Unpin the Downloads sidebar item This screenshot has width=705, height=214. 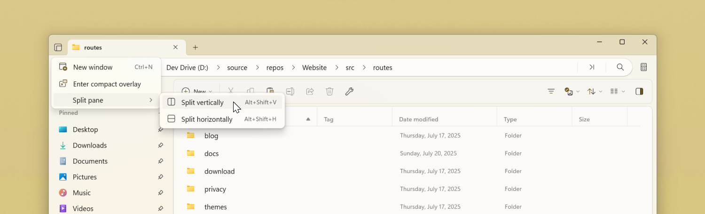pyautogui.click(x=160, y=145)
